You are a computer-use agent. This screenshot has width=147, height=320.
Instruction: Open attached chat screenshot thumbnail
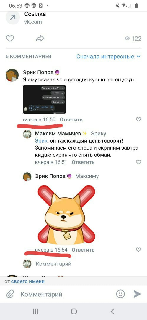pos(44,99)
